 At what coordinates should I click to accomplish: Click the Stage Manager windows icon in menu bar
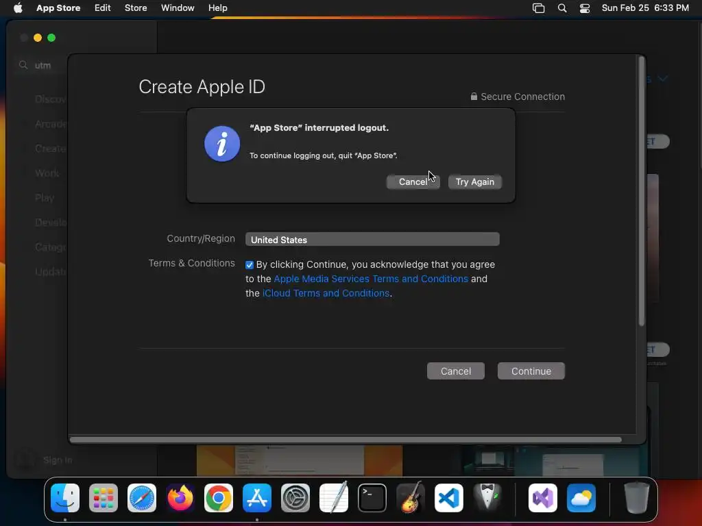coord(539,8)
